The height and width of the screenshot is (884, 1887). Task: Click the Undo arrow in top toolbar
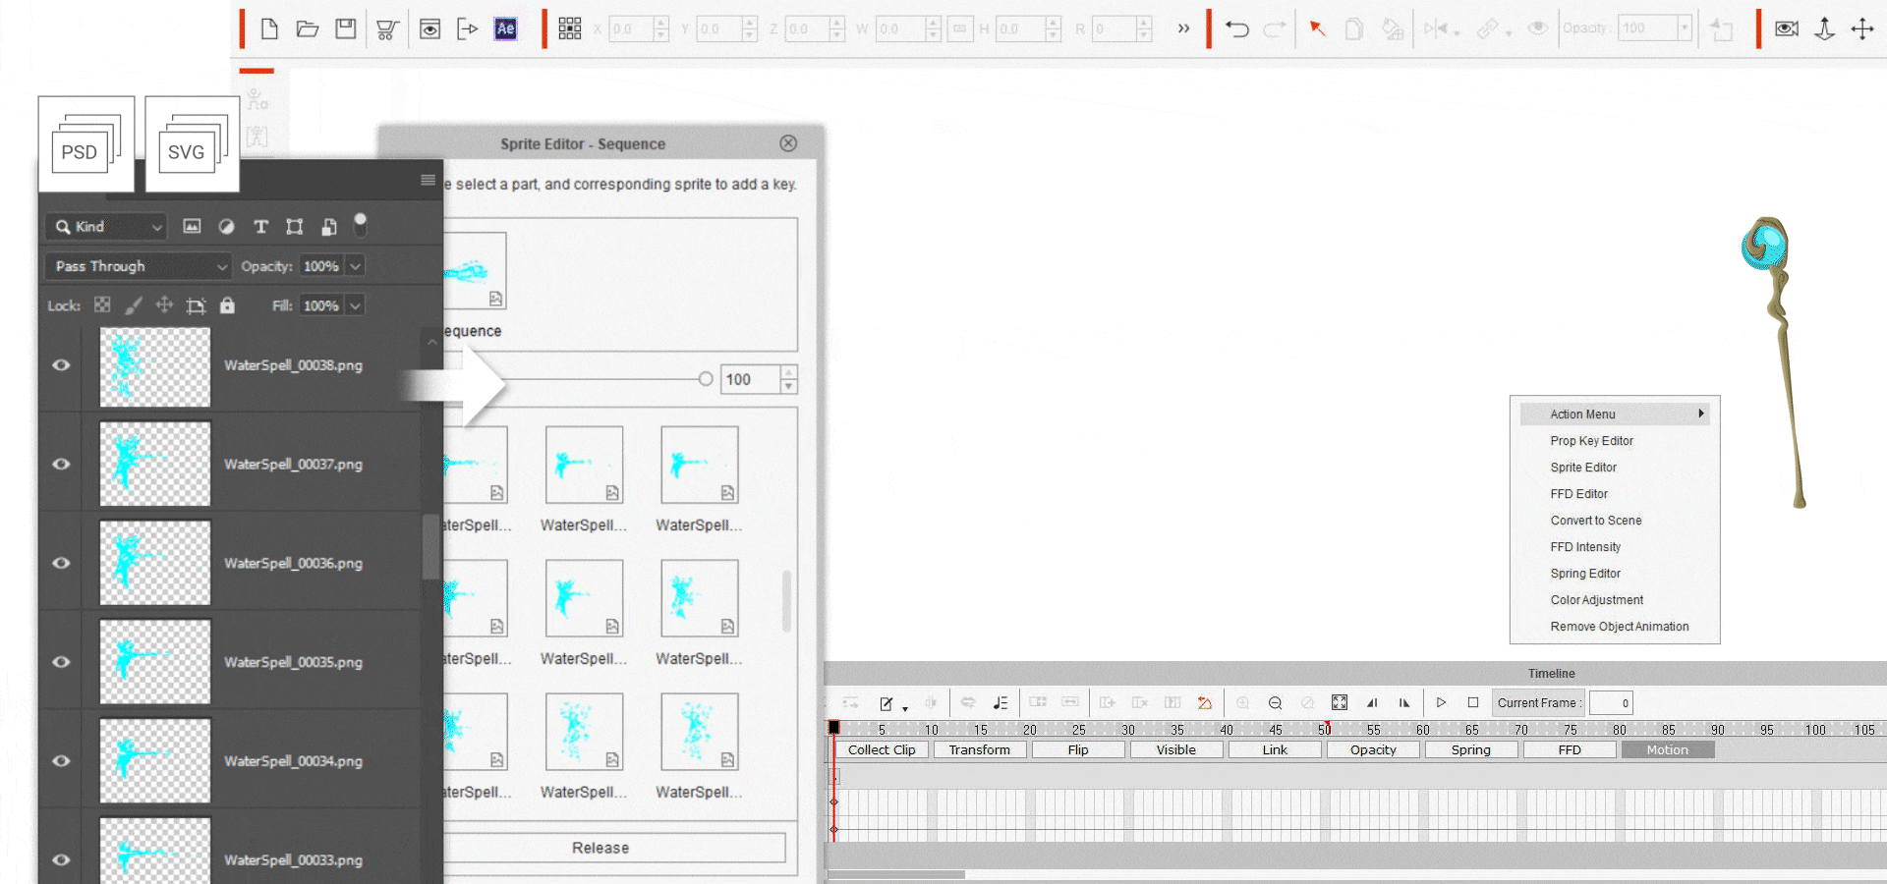pyautogui.click(x=1237, y=28)
